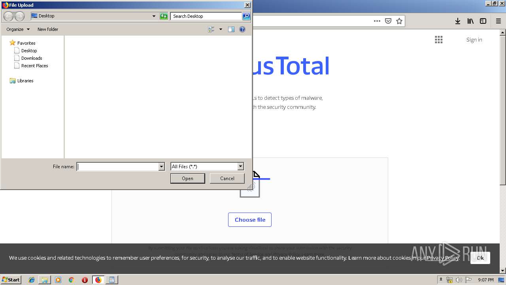Open the All Files type filter

pos(207,167)
